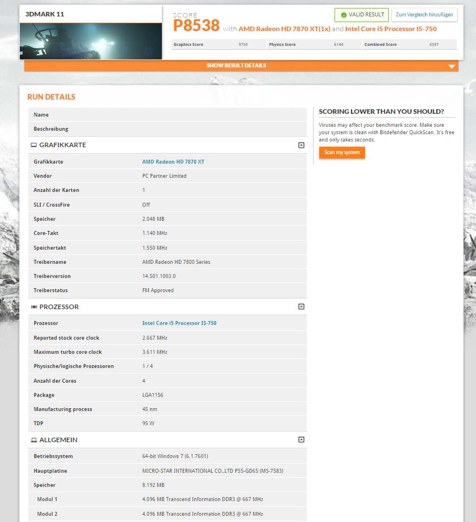Image resolution: width=476 pixels, height=522 pixels.
Task: Select Treibername AMD Radeon HD 7800 Series
Action: (x=176, y=262)
